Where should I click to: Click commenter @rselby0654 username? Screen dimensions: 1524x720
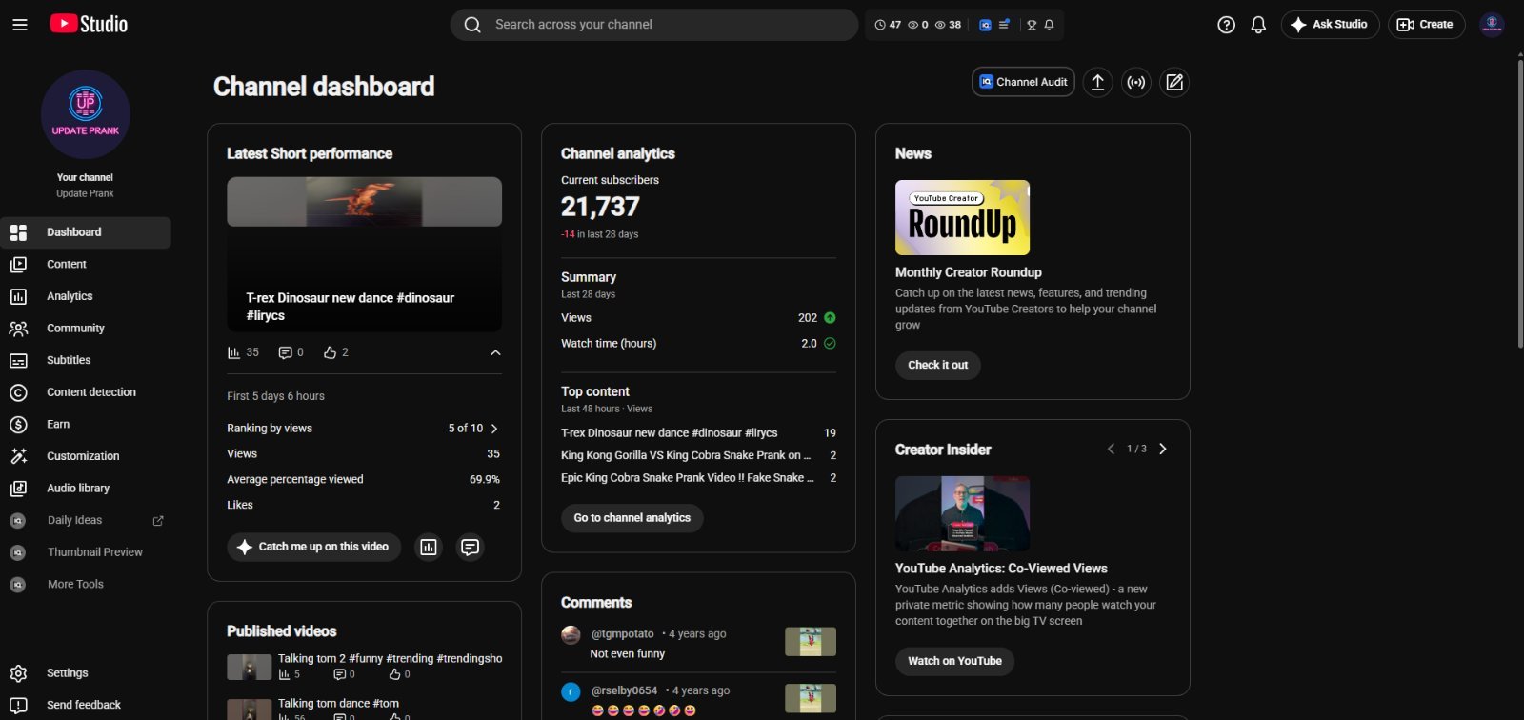click(624, 691)
